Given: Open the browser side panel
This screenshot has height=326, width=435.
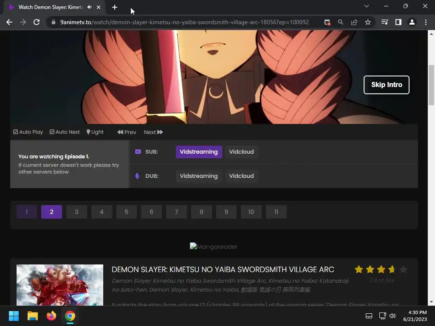Looking at the screenshot, I should 398,22.
